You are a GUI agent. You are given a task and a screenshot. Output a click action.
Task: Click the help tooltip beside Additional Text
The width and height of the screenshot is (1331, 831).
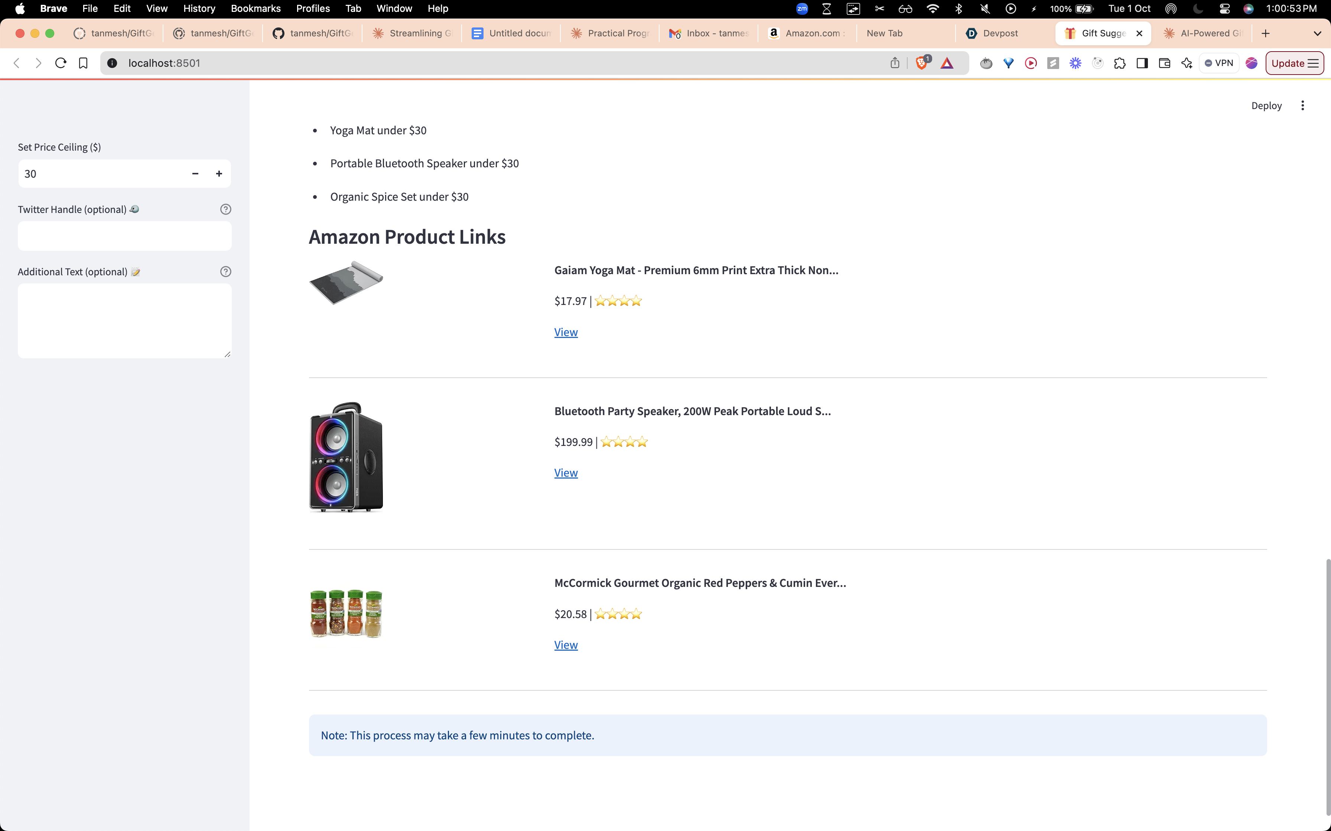pyautogui.click(x=225, y=271)
